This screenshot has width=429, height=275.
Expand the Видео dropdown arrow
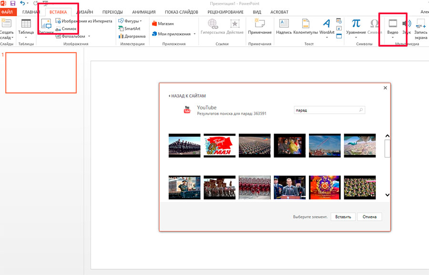[393, 38]
